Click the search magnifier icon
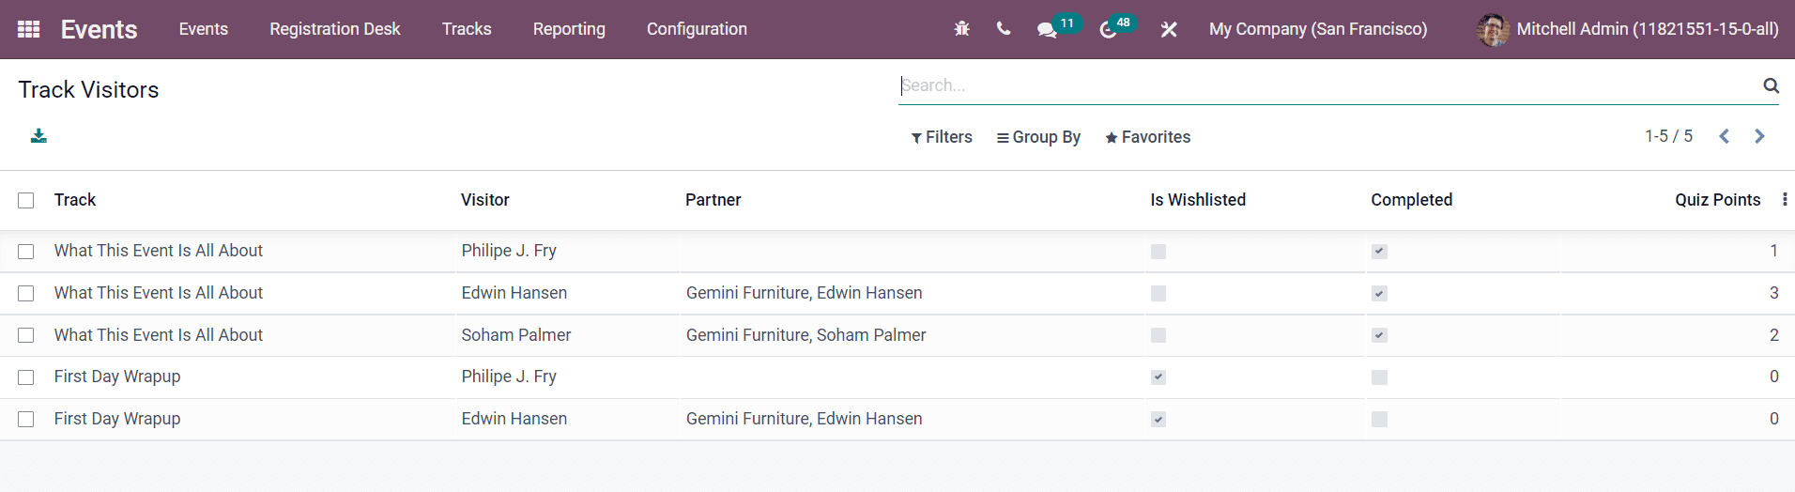This screenshot has width=1795, height=492. tap(1771, 85)
